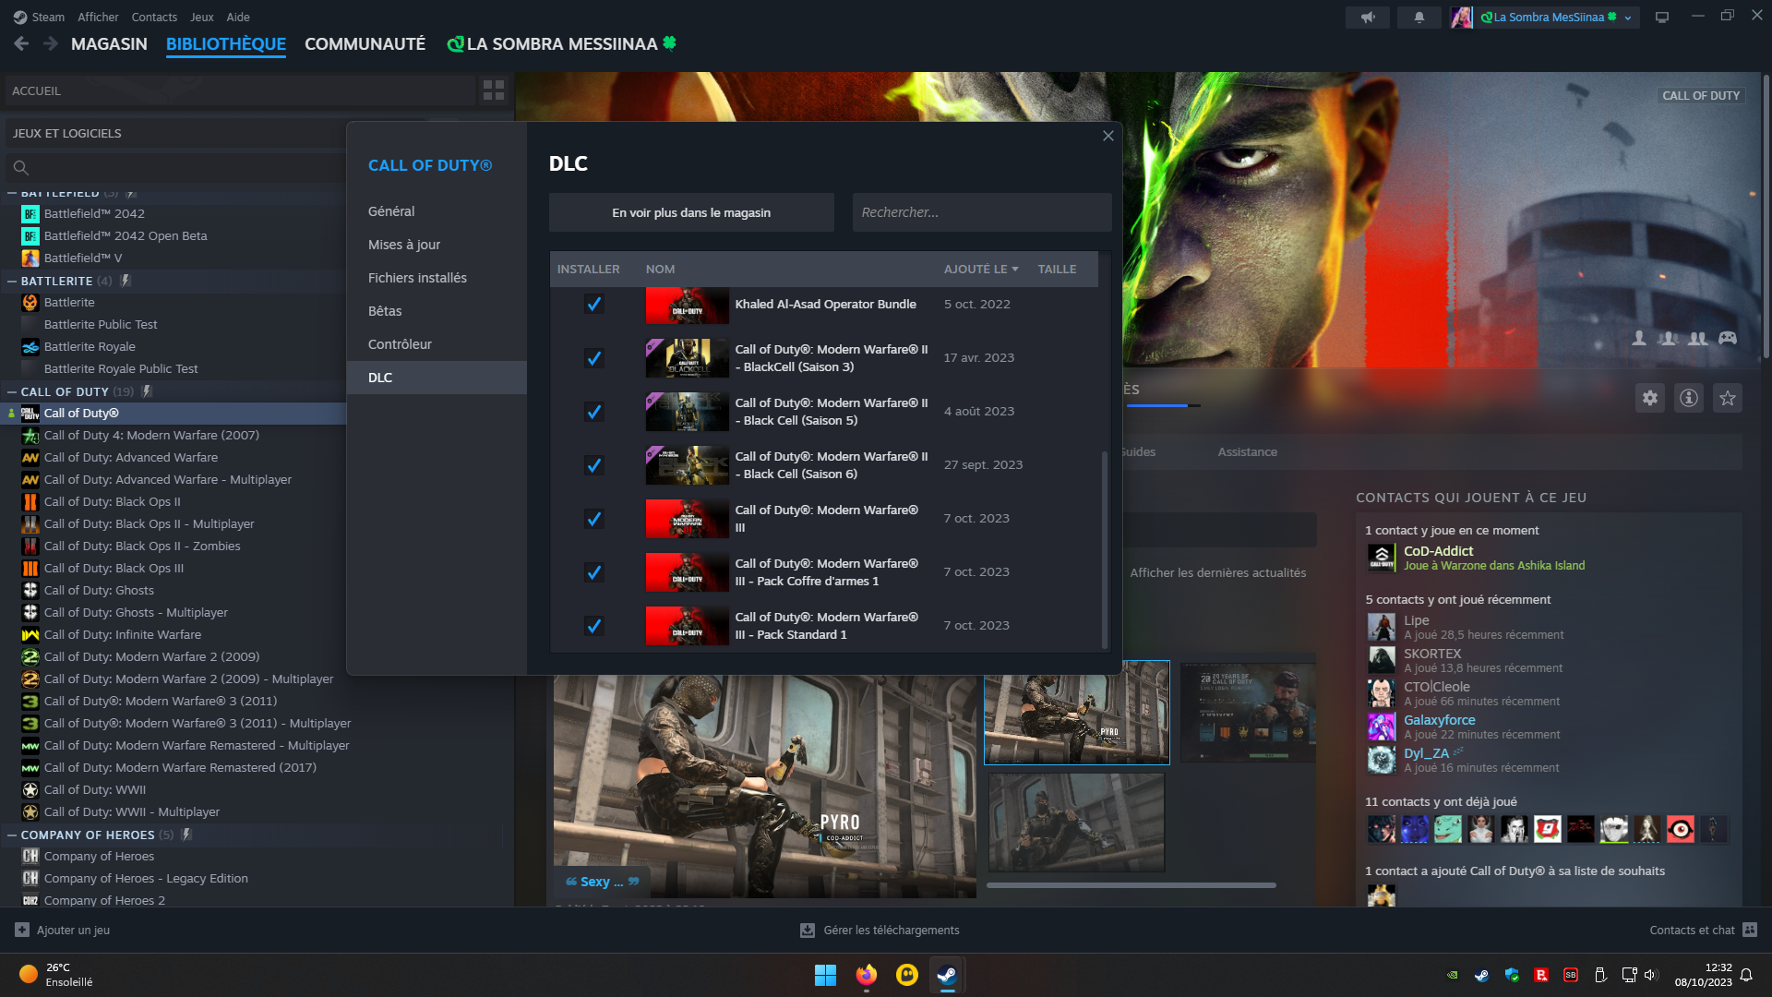This screenshot has width=1772, height=997.
Task: Collapse the CALL OF DUTY library group
Action: click(x=11, y=391)
